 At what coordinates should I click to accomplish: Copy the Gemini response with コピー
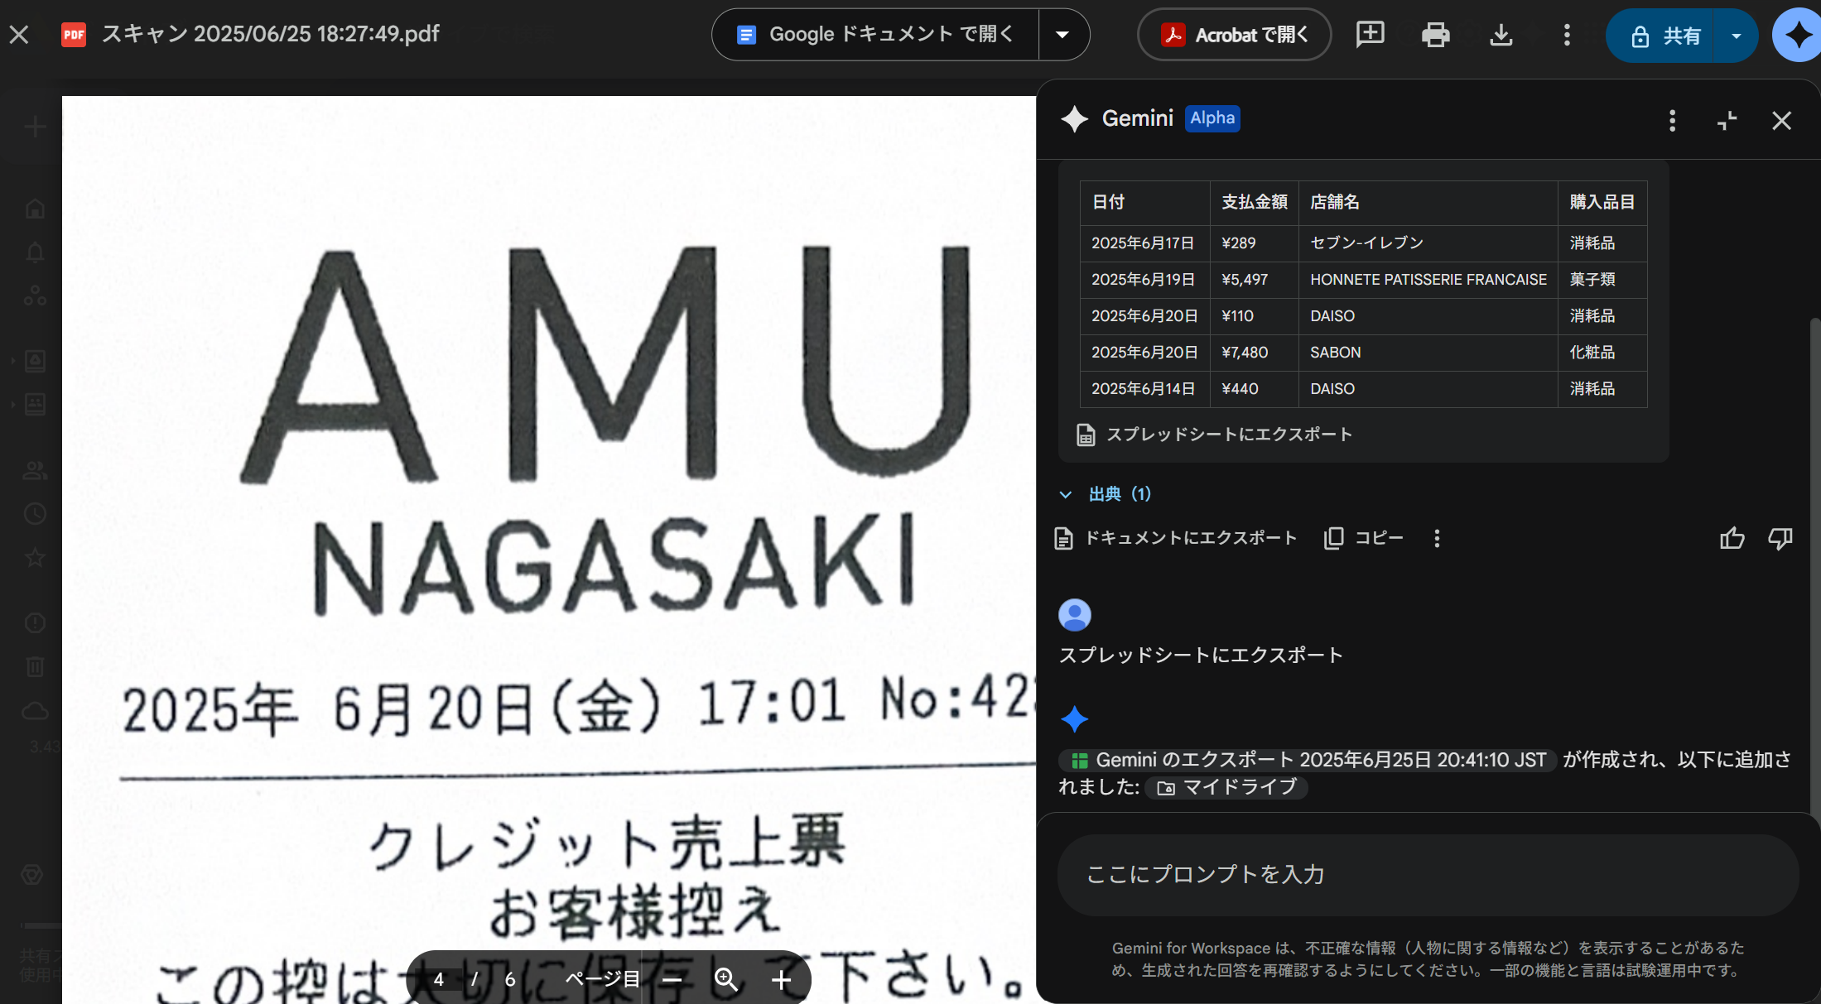1364,538
